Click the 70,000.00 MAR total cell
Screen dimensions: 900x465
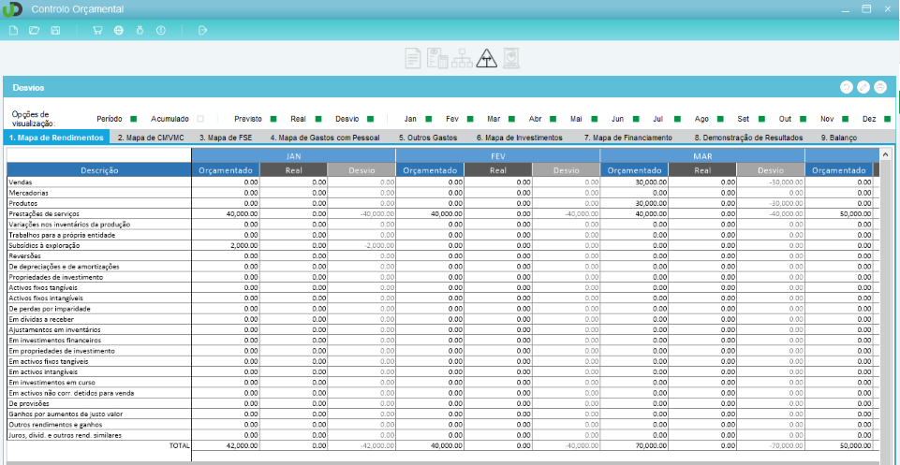pos(634,445)
